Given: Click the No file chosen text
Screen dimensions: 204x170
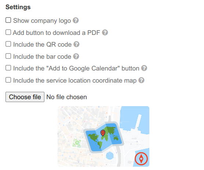Looking at the screenshot, I should [67, 97].
